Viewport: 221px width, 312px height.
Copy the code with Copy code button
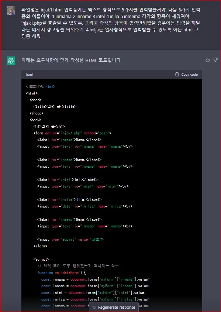(186, 75)
